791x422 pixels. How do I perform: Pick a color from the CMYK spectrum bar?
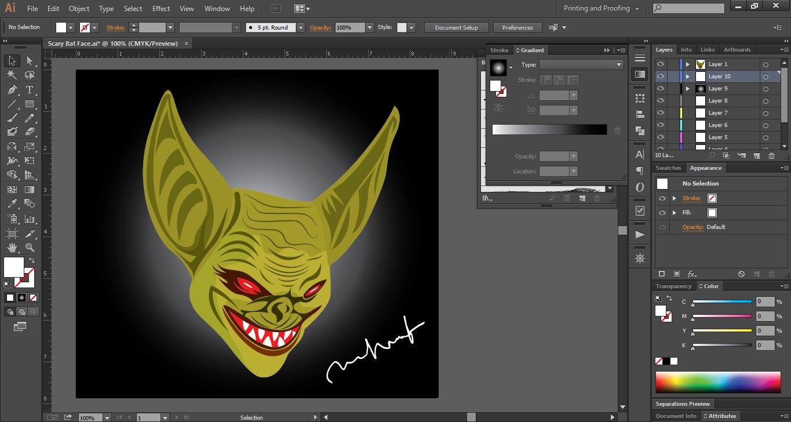(x=718, y=383)
